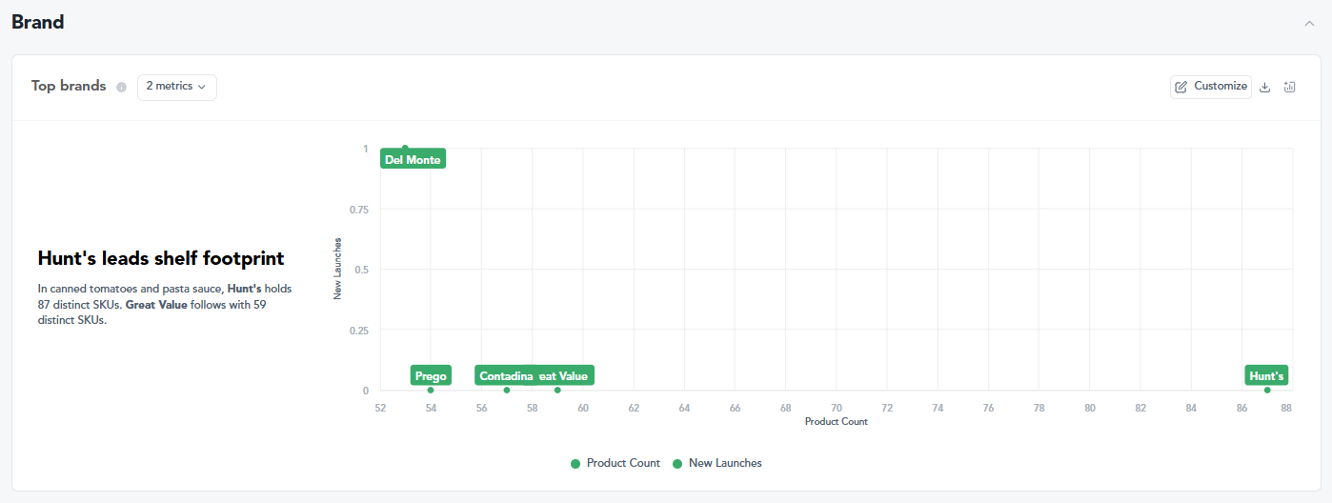Screen dimensions: 1332x503
Task: Select the Contadina data label
Action: pyautogui.click(x=506, y=375)
